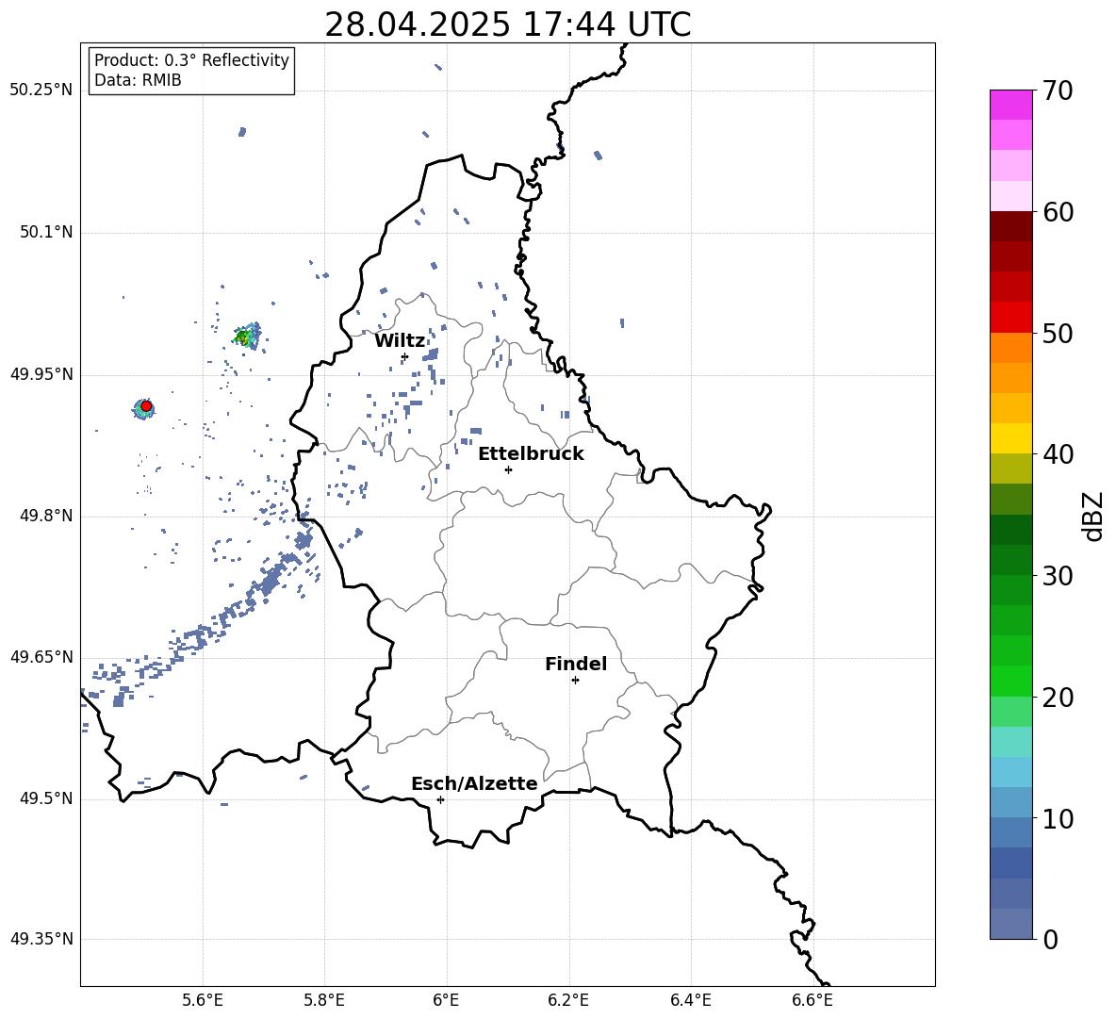Click the colorbar tick label 60

[x=1058, y=212]
